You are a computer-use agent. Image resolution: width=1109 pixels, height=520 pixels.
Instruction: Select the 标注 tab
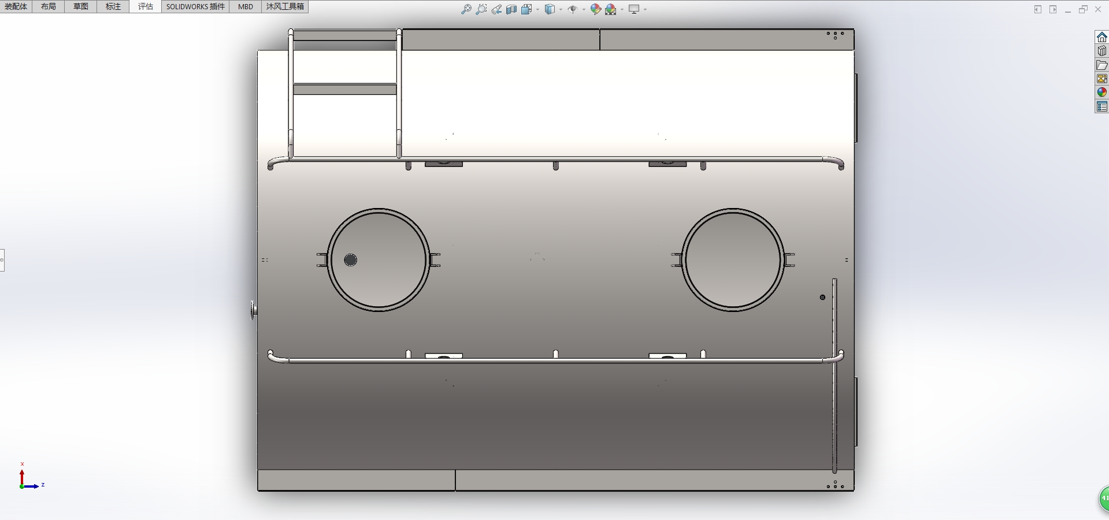pyautogui.click(x=113, y=6)
